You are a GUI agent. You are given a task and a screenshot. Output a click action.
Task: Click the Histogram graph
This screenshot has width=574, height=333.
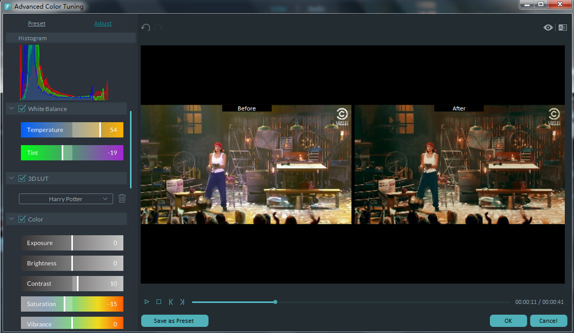click(x=64, y=72)
